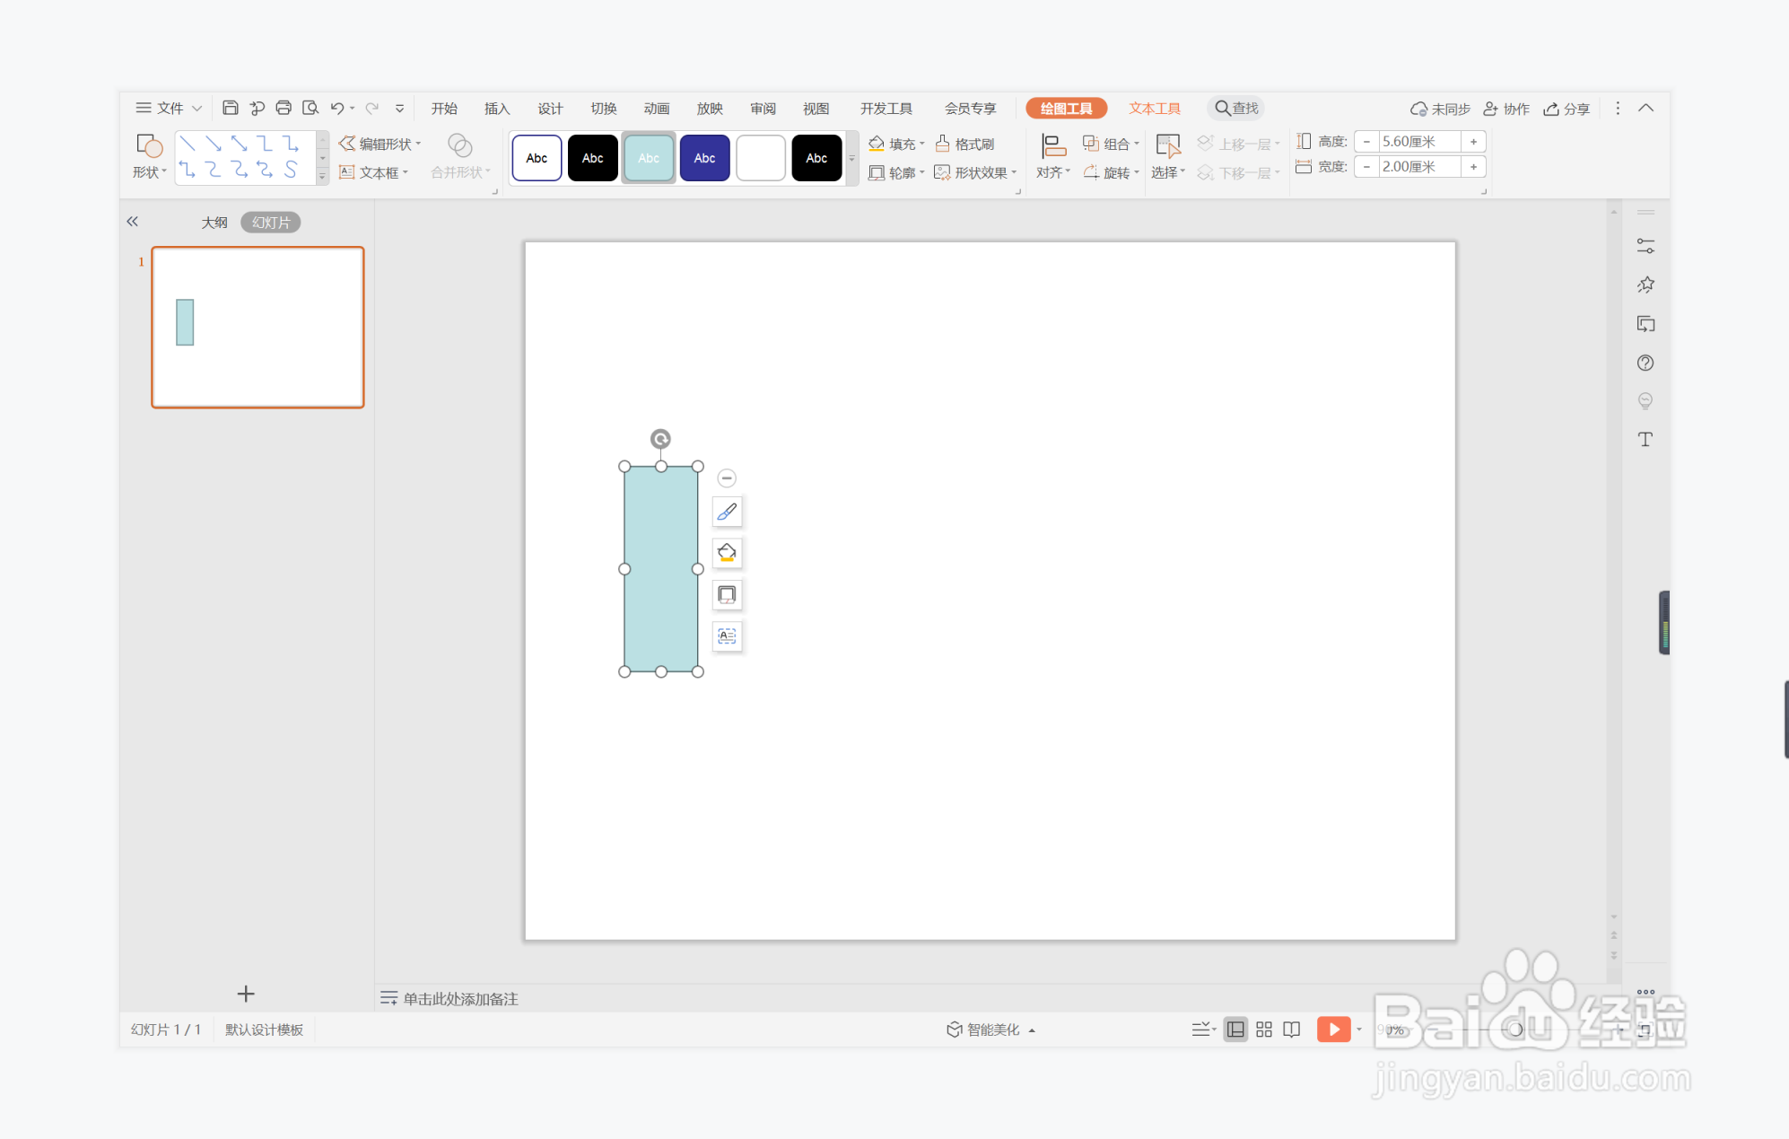Toggle the 大纲 outline panel tab
The height and width of the screenshot is (1139, 1789).
(x=214, y=223)
